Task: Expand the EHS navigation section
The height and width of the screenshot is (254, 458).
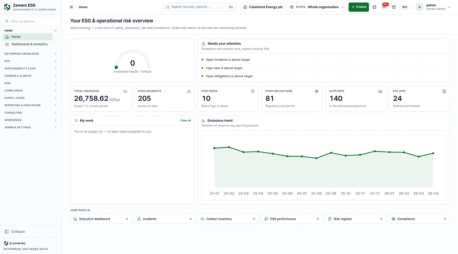Action: tap(31, 61)
